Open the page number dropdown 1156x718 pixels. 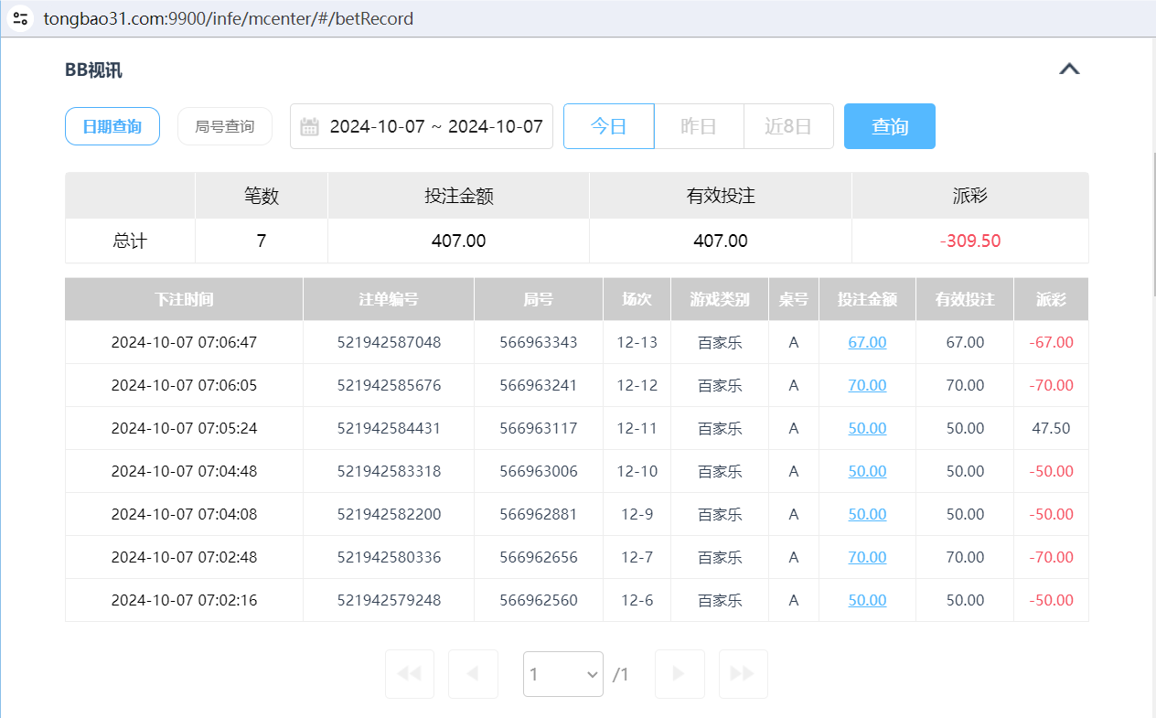[x=562, y=674]
